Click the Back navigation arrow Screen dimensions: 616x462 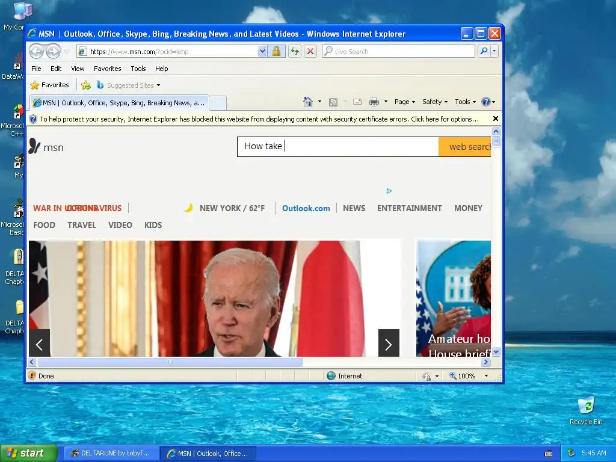click(36, 51)
